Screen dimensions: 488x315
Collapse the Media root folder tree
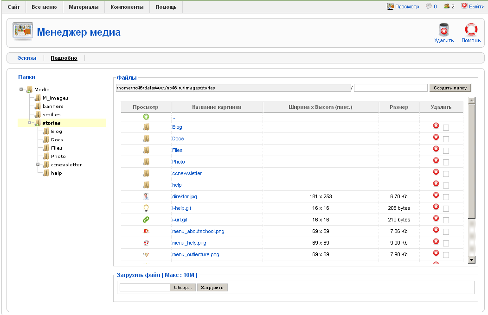(x=21, y=89)
